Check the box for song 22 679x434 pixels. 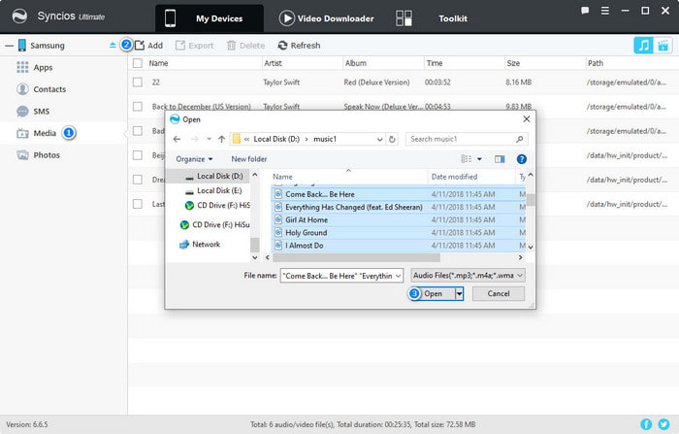138,82
